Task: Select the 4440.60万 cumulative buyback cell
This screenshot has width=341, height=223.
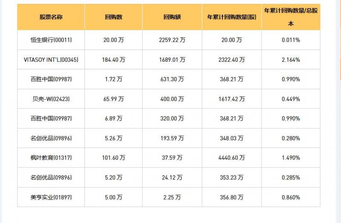Action: pyautogui.click(x=232, y=158)
